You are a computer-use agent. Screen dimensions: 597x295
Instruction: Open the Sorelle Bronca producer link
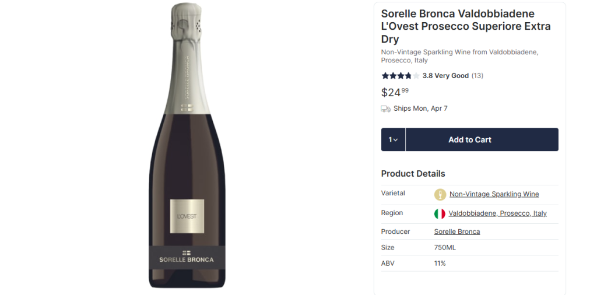tap(457, 231)
